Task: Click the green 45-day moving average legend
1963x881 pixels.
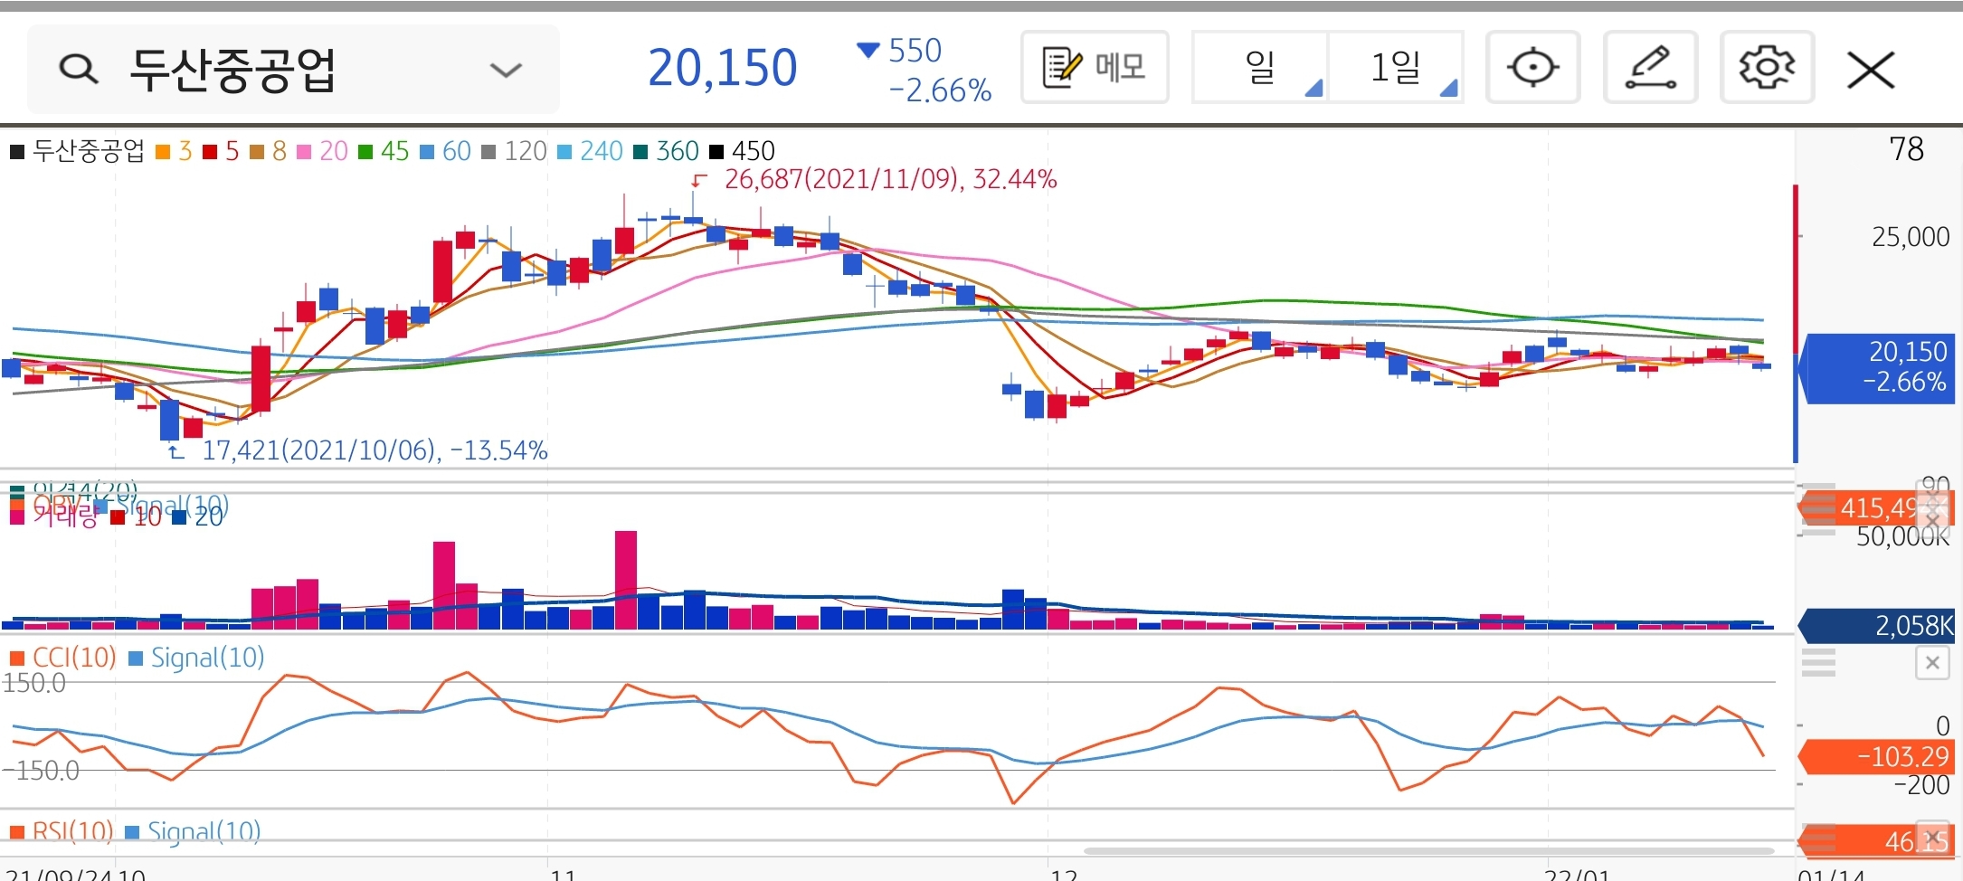Action: pos(384,151)
